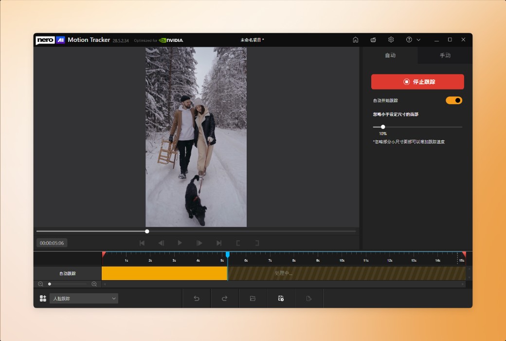Click the 自动跟踪 track label in the timeline
Image resolution: width=506 pixels, height=341 pixels.
(67, 273)
